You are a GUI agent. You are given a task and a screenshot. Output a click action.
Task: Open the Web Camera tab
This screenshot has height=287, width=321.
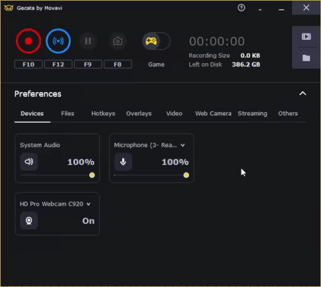pyautogui.click(x=213, y=113)
